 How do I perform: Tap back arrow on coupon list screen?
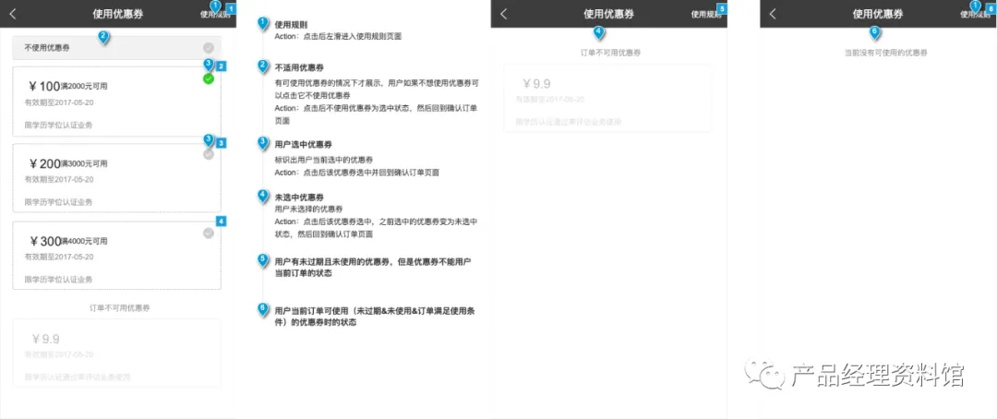12,14
